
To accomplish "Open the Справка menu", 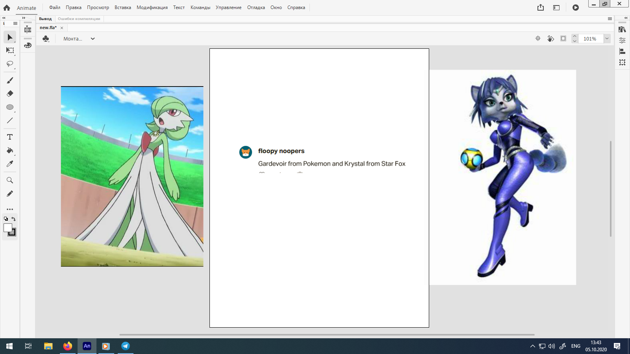I will [296, 7].
